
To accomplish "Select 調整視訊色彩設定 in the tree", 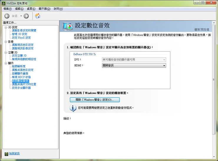I will 23,45.
